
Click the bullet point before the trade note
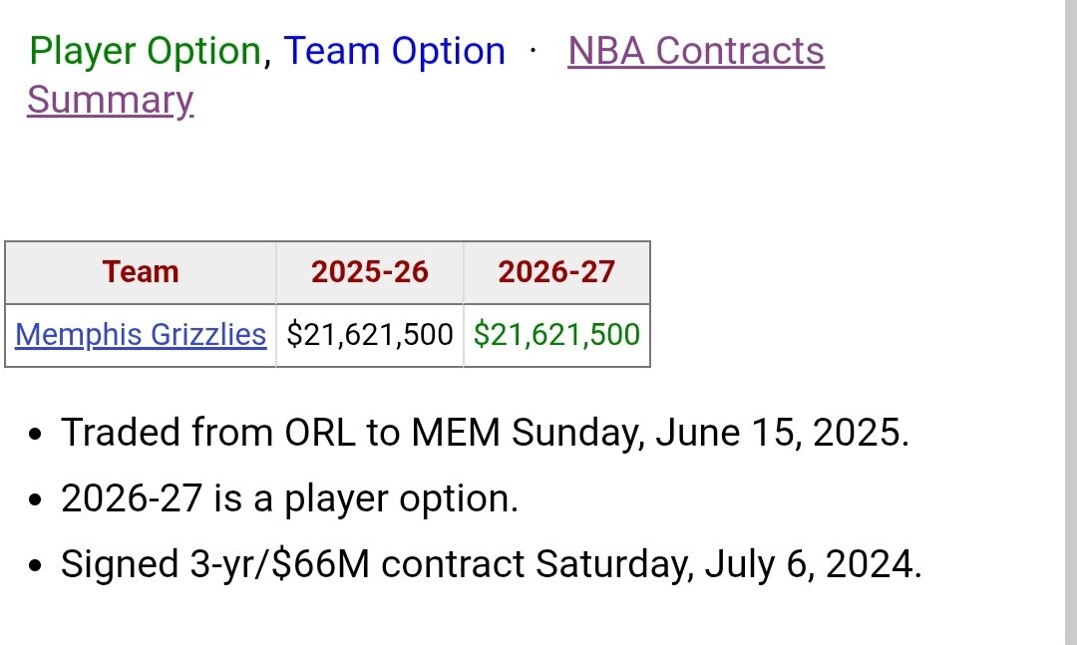tap(36, 435)
